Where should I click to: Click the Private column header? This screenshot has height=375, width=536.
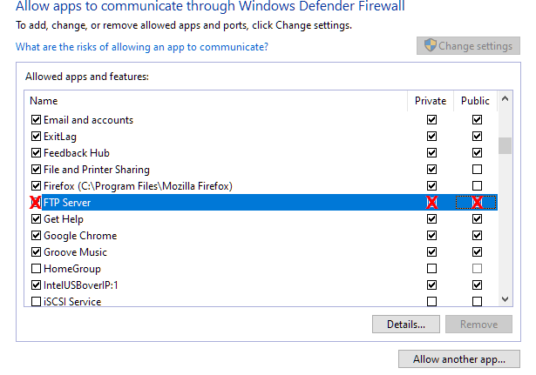431,101
